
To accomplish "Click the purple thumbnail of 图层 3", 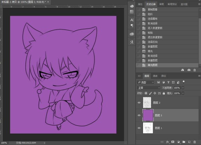I will [148, 115].
